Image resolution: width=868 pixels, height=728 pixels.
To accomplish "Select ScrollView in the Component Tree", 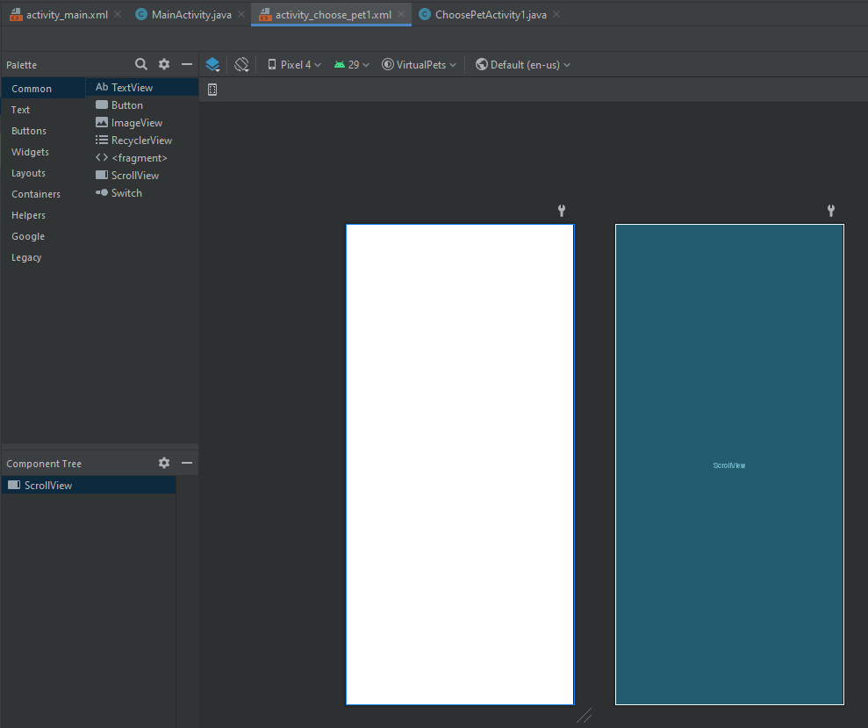I will [x=48, y=485].
